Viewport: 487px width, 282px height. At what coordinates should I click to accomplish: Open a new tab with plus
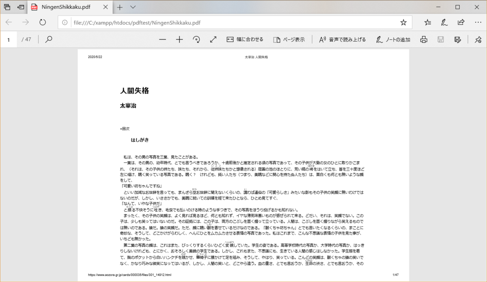pos(120,7)
